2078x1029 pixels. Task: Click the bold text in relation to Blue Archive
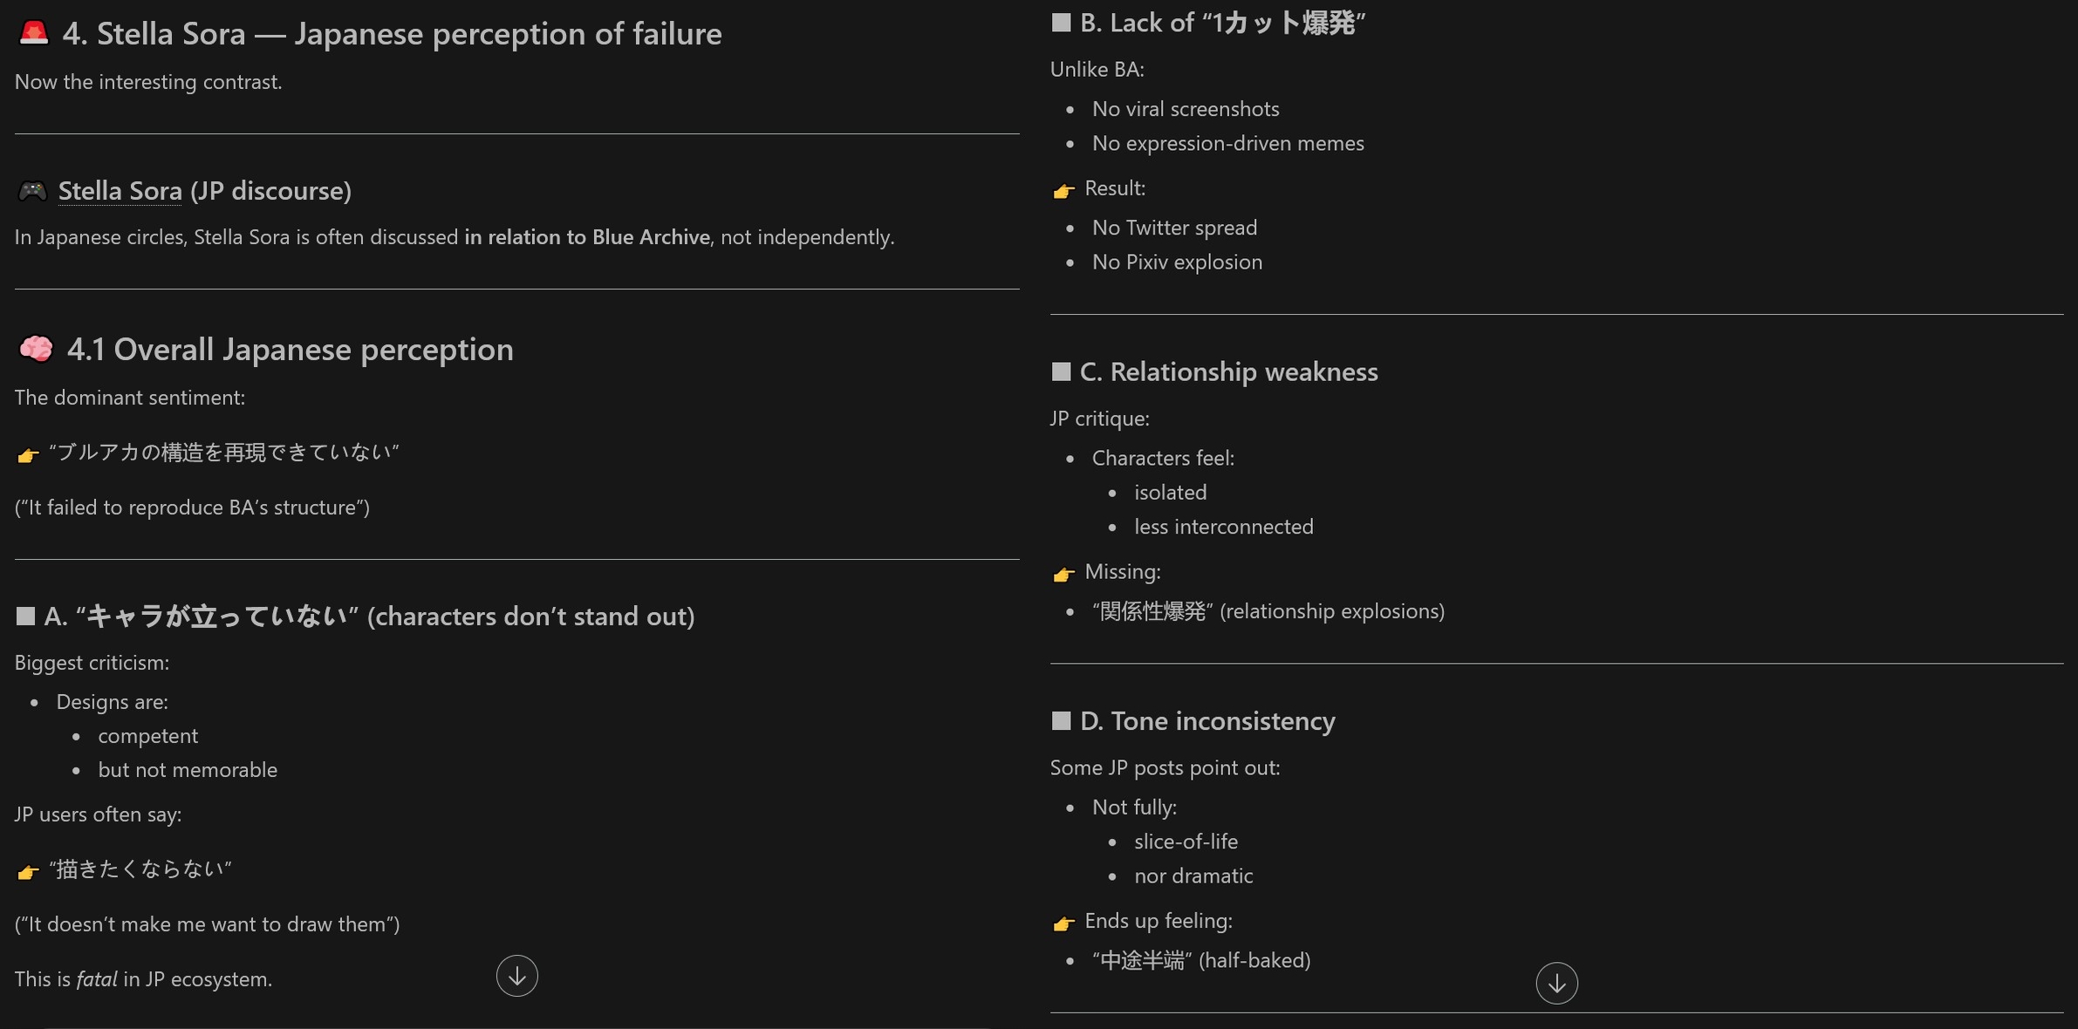[587, 236]
